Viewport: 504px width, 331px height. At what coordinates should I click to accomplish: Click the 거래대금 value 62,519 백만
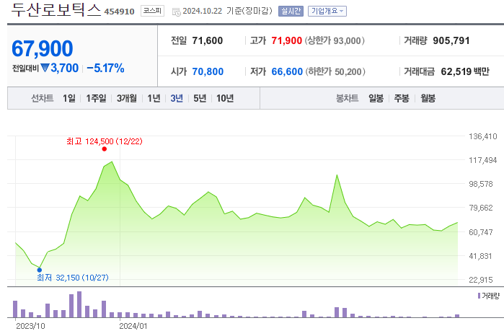pos(465,71)
